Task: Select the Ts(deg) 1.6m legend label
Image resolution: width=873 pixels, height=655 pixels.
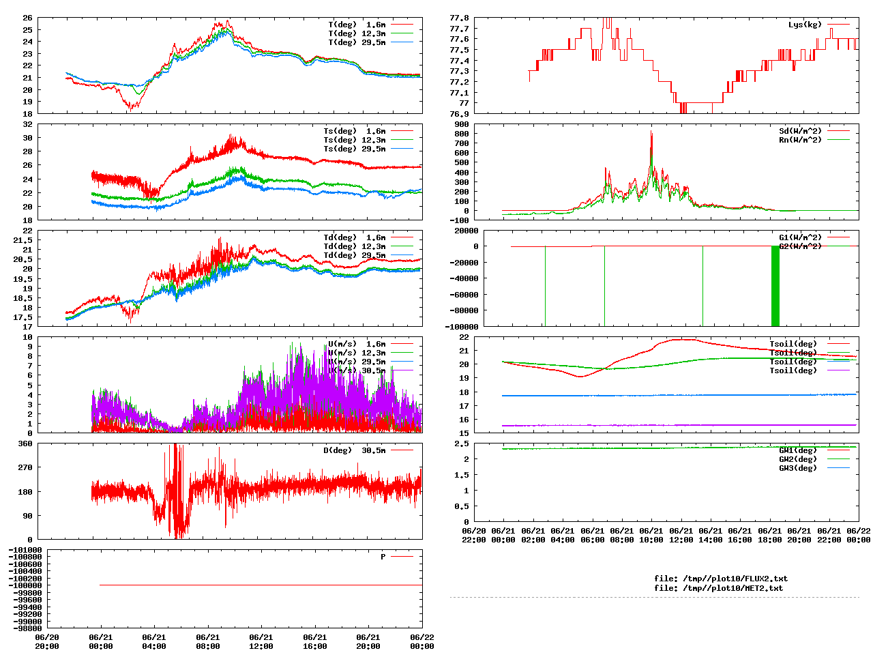Action: click(355, 131)
